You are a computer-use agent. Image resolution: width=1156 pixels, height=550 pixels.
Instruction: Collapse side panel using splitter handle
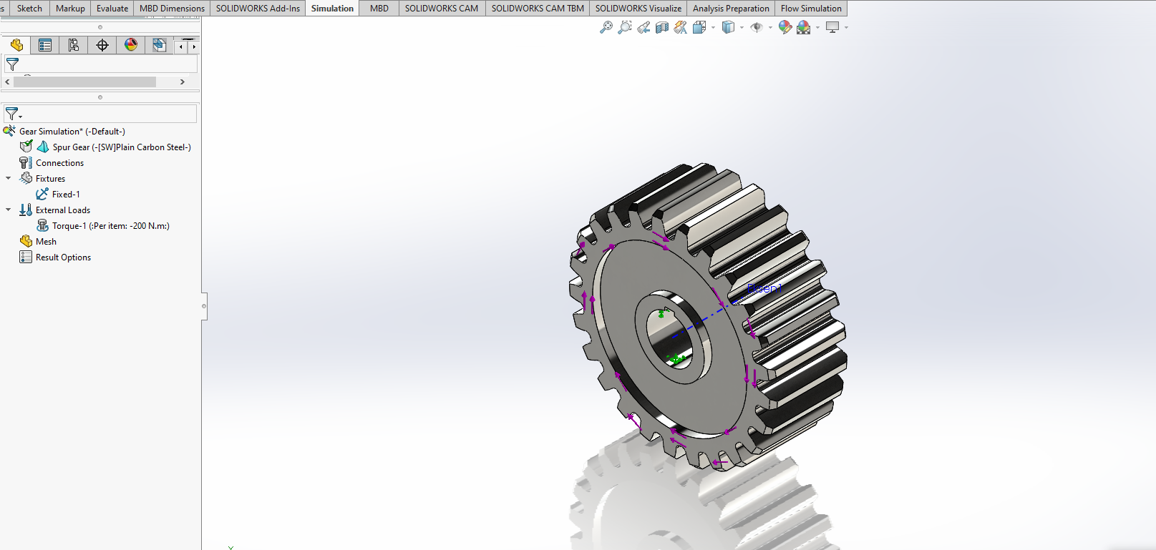tap(204, 306)
